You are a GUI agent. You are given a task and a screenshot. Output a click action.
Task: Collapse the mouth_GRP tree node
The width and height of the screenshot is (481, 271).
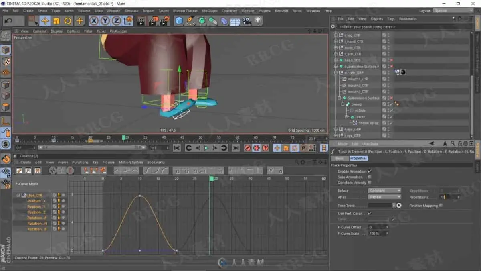point(336,73)
